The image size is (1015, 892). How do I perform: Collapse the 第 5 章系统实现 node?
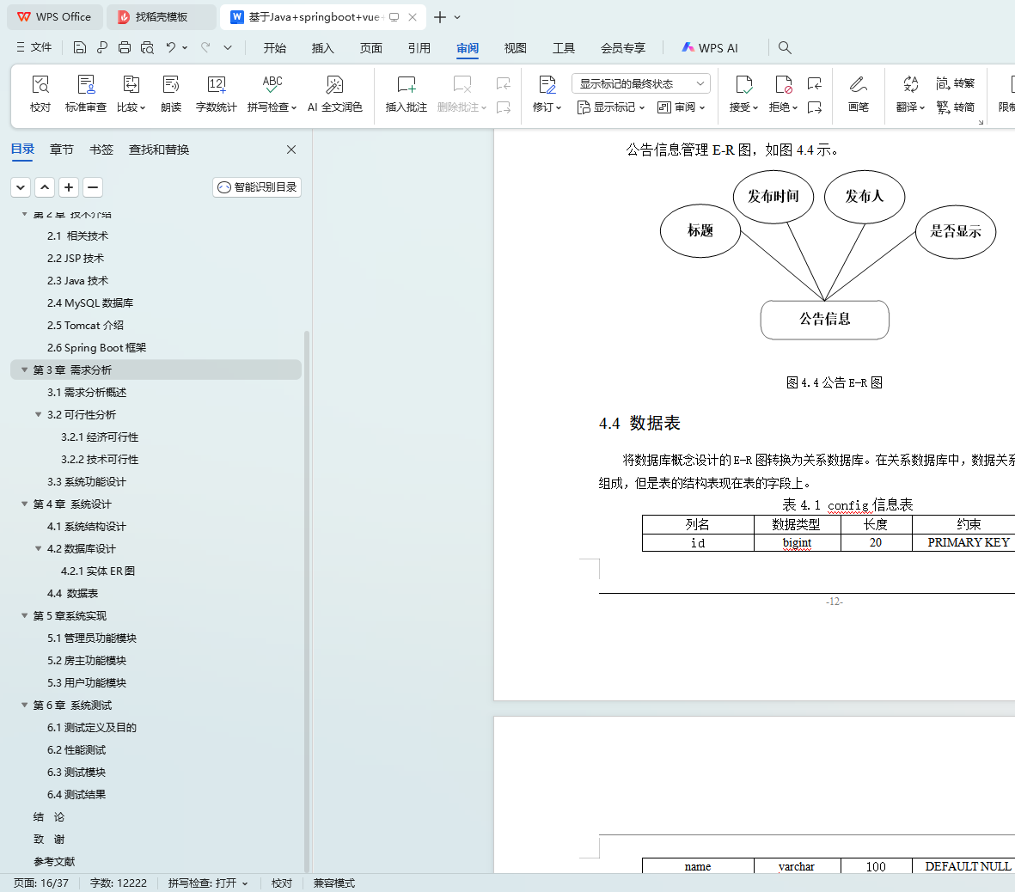point(25,615)
